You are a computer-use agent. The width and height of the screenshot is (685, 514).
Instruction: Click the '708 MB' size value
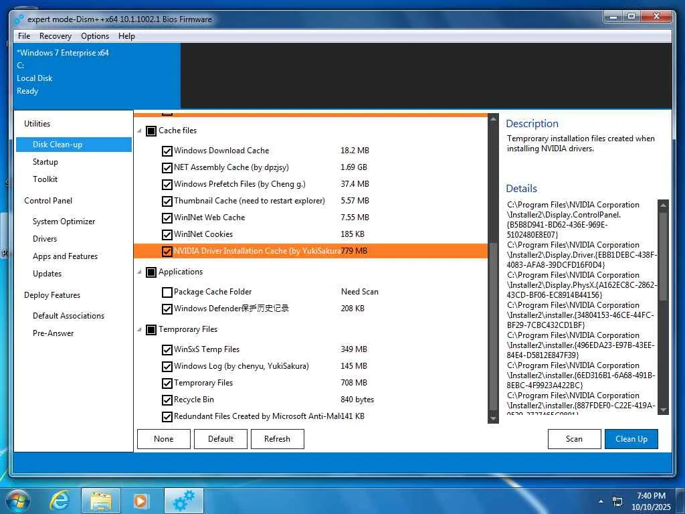coord(354,383)
